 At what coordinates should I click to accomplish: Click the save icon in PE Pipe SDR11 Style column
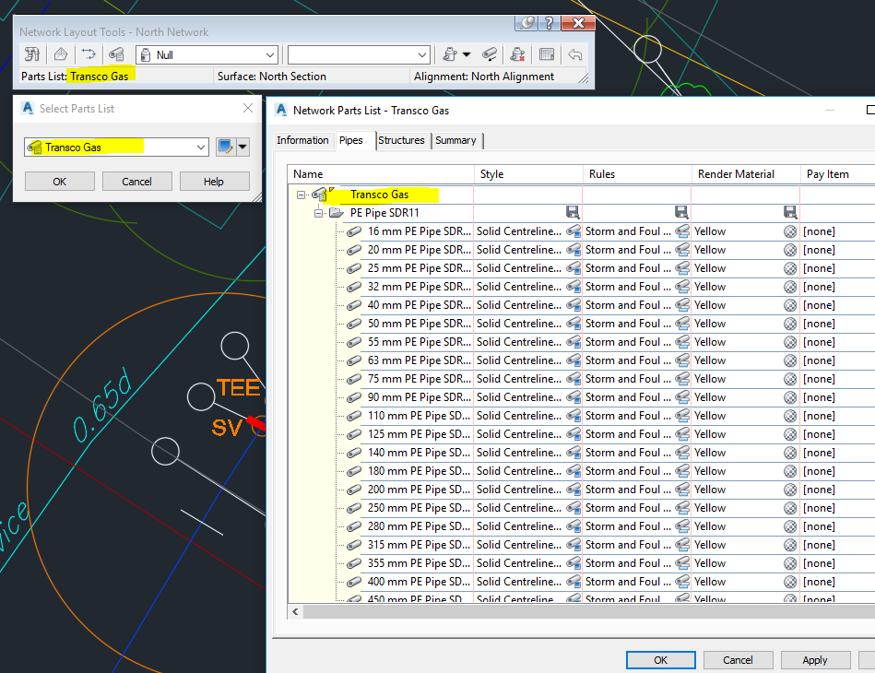tap(573, 212)
